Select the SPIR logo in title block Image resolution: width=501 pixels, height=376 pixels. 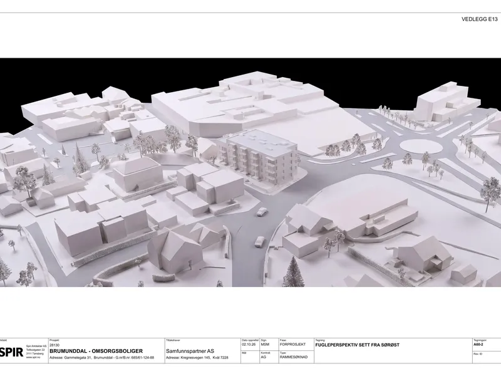click(11, 352)
